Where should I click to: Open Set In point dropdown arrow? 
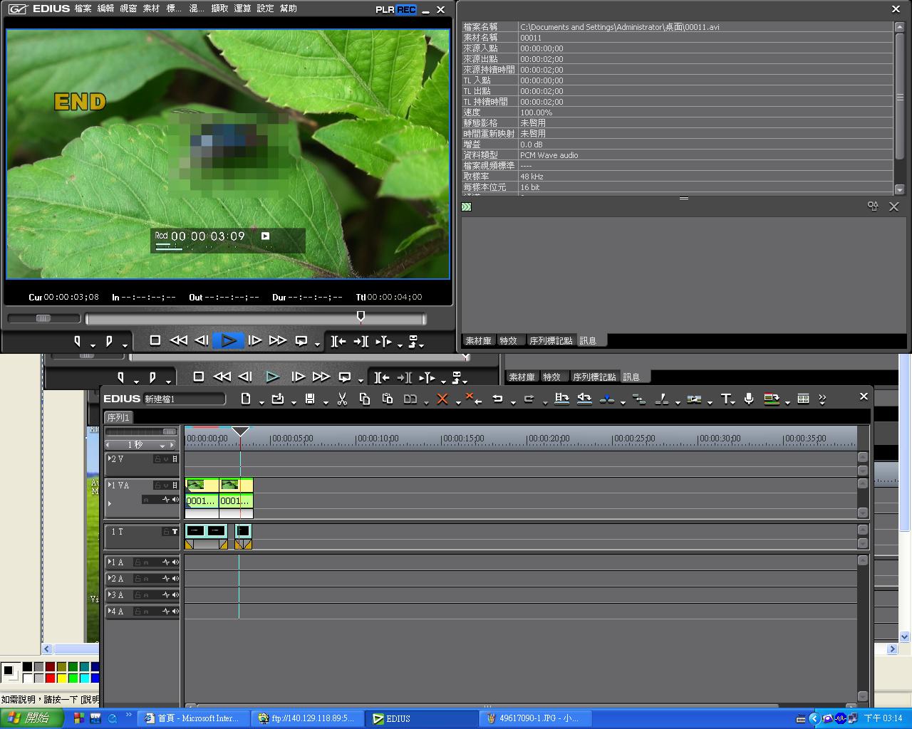tap(93, 345)
